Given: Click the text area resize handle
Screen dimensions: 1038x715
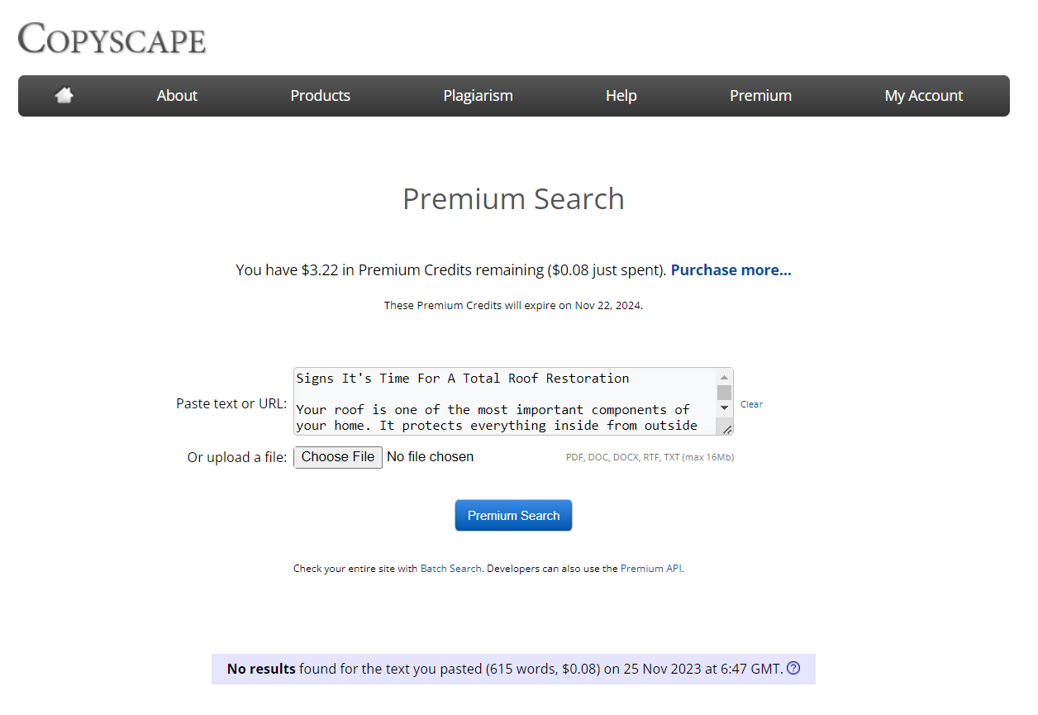Looking at the screenshot, I should coord(726,428).
